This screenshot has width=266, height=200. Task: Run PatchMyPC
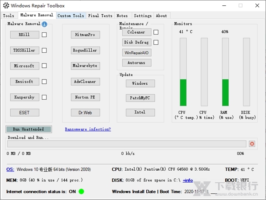140,98
